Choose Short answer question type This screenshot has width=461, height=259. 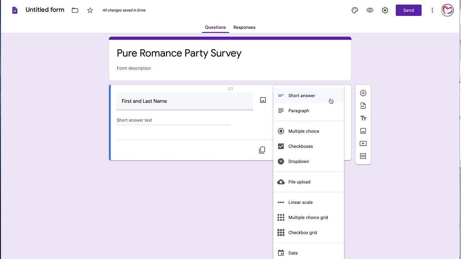309,96
